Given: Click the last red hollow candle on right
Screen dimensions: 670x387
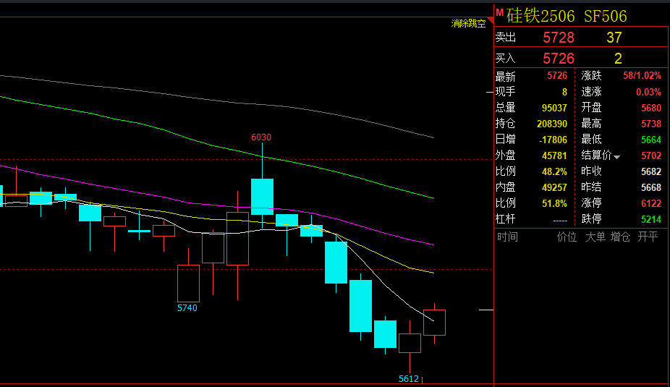Looking at the screenshot, I should [x=434, y=322].
